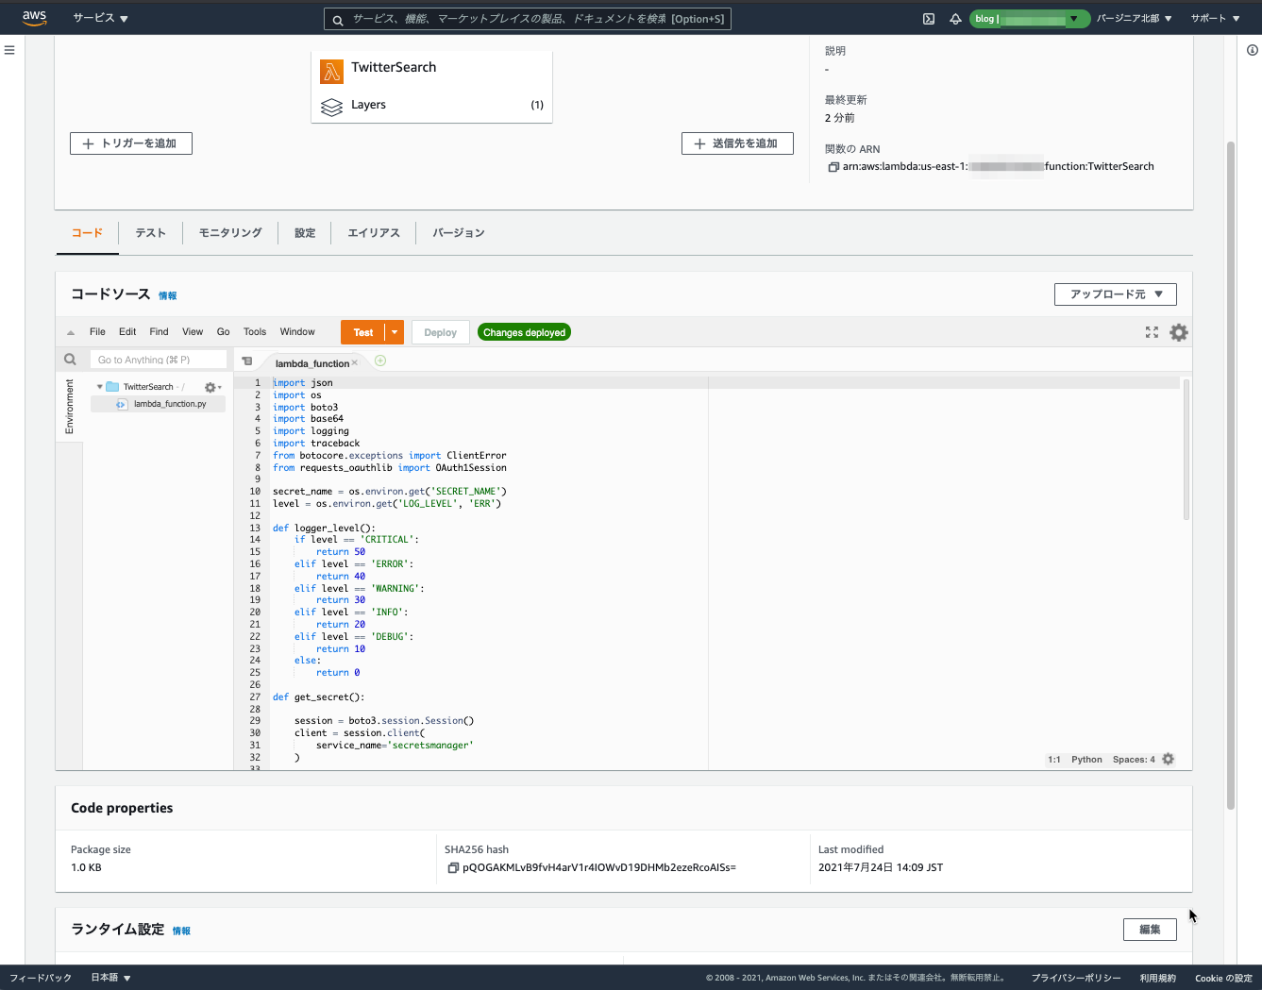The image size is (1262, 990).
Task: Open the View menu in editor
Action: coord(193,332)
